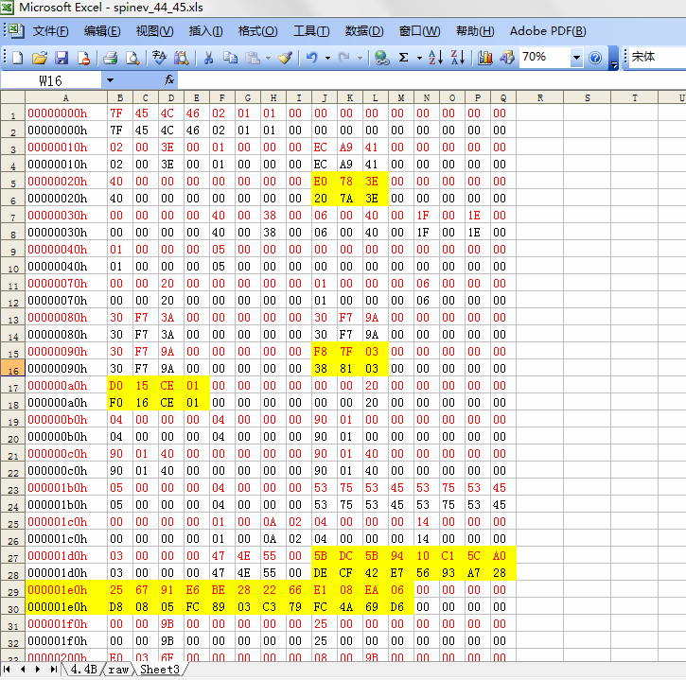Go to previous sheet tab arrow

pyautogui.click(x=23, y=669)
